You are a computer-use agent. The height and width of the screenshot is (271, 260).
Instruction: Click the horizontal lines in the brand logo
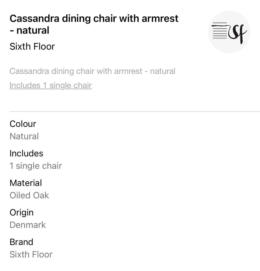[x=220, y=31]
